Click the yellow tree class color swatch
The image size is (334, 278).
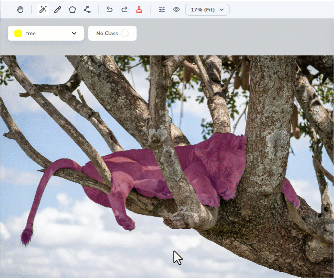[x=18, y=33]
